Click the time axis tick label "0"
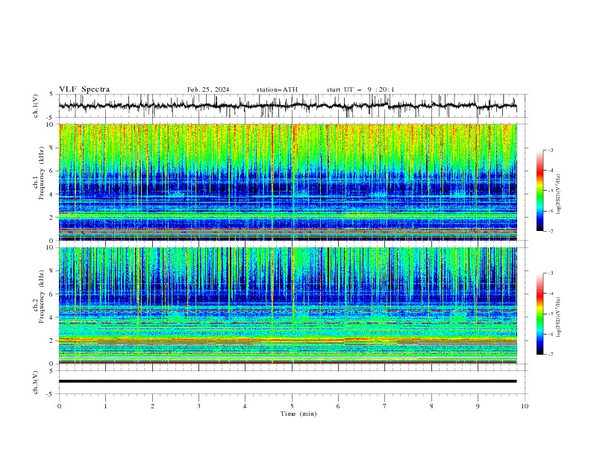The height and width of the screenshot is (456, 591). pos(59,406)
